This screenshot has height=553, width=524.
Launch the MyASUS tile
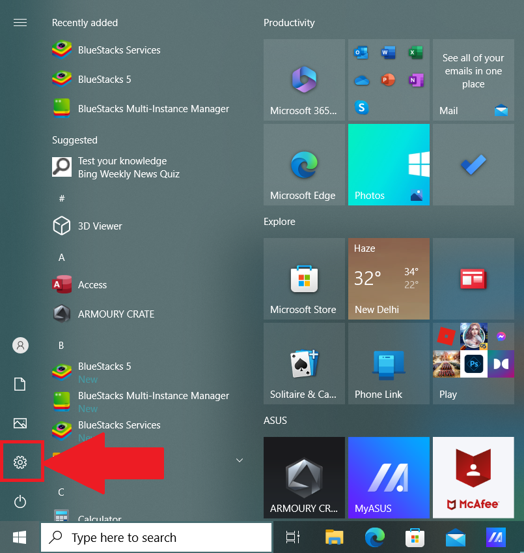tap(389, 477)
